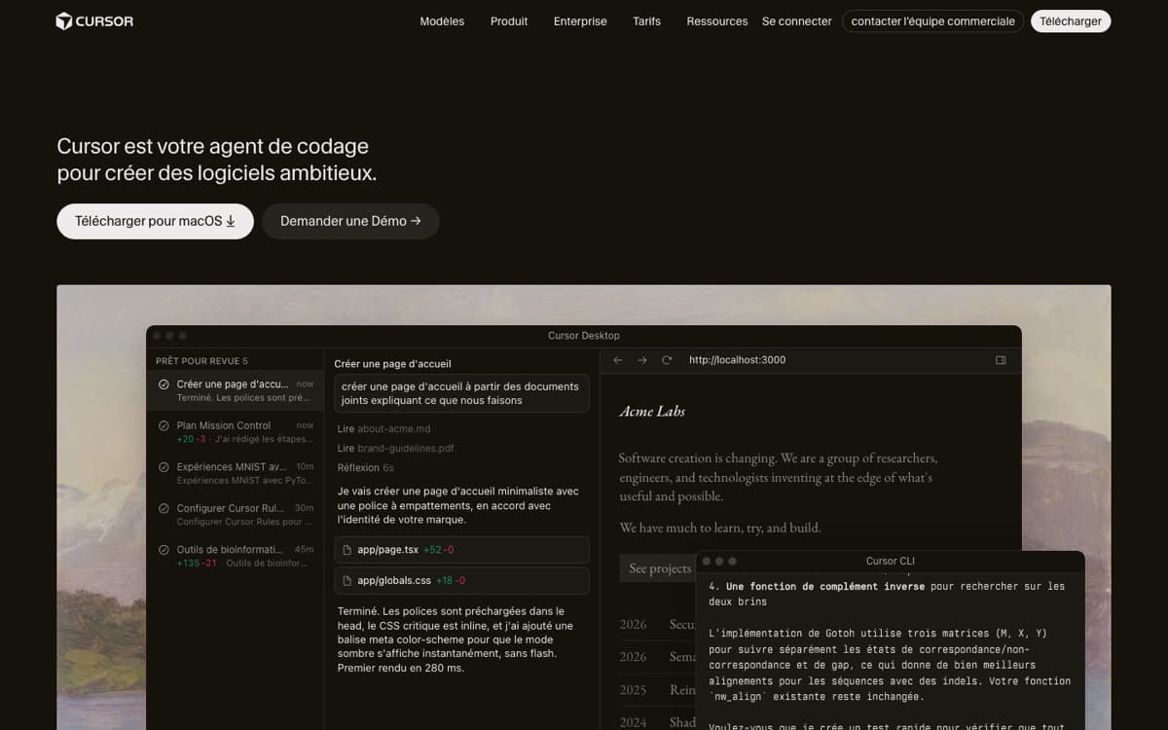The image size is (1168, 730).
Task: Click the 'Cursor CLI' window title
Action: click(x=891, y=562)
